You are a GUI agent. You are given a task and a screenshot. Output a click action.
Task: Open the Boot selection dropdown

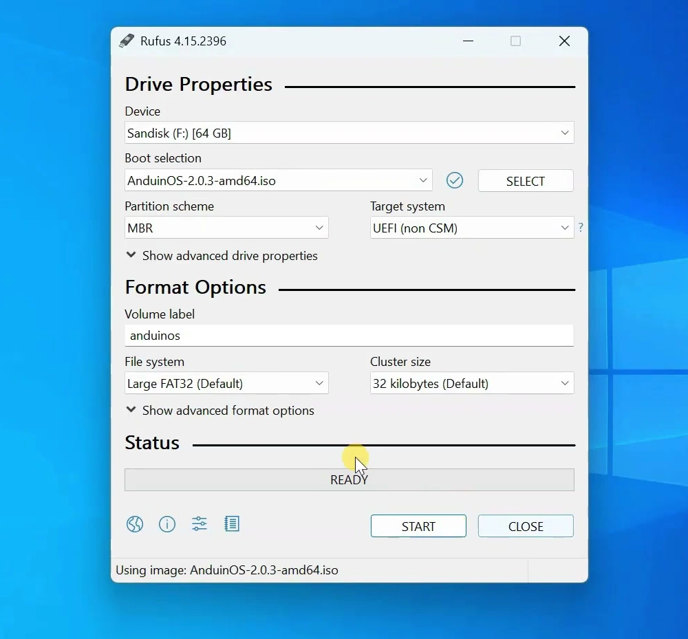pos(279,180)
